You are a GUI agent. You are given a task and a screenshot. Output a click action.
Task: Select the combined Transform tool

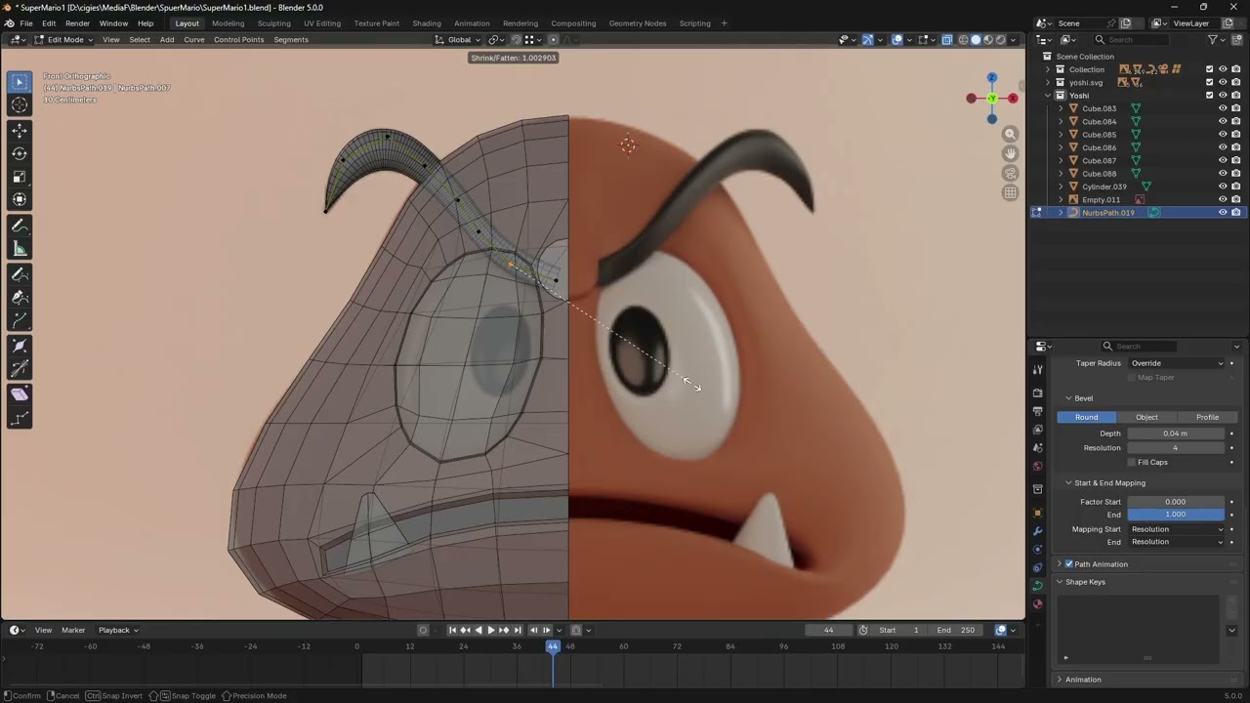tap(20, 200)
